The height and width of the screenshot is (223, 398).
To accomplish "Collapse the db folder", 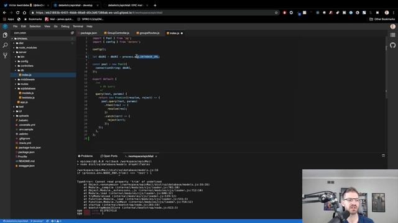I will pos(22,71).
